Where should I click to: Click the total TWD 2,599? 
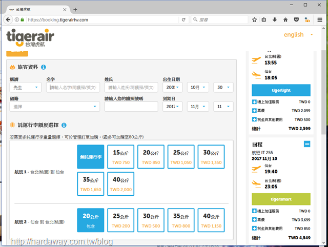click(299, 129)
